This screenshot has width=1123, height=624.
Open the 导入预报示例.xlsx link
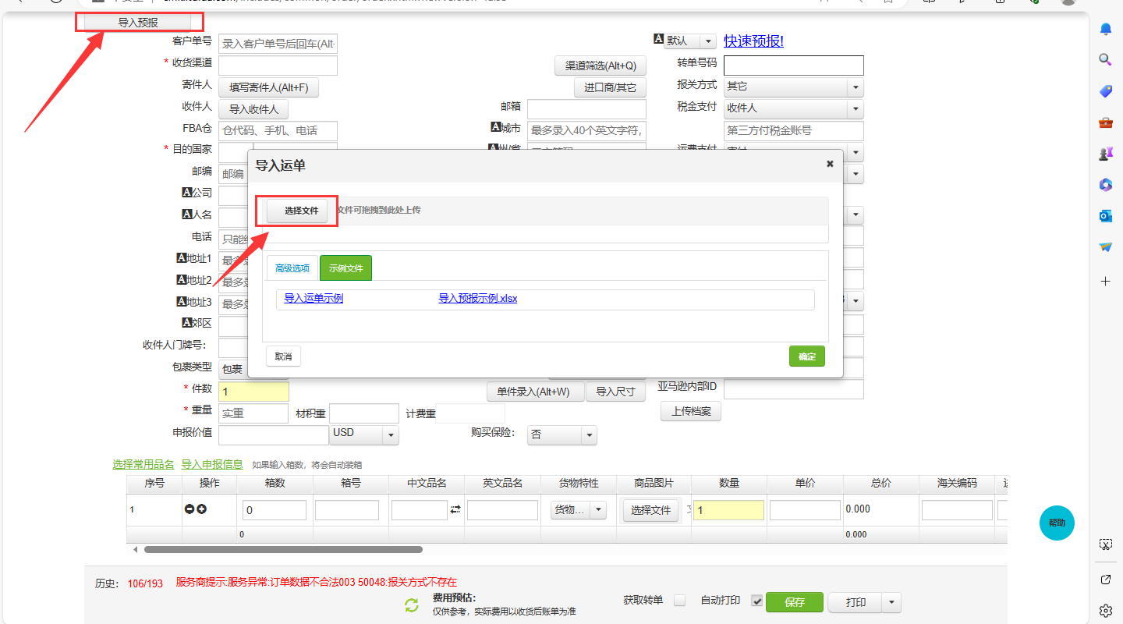point(477,299)
